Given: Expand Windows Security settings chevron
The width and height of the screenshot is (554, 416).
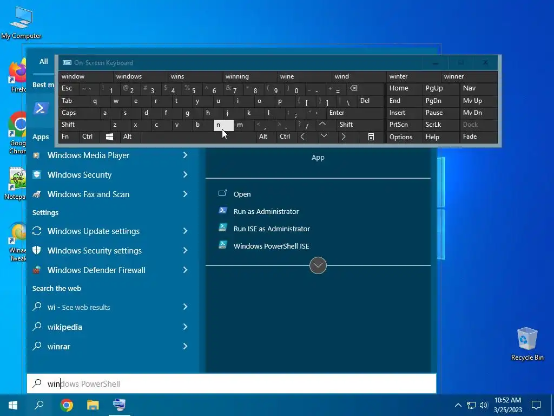Looking at the screenshot, I should pyautogui.click(x=185, y=250).
